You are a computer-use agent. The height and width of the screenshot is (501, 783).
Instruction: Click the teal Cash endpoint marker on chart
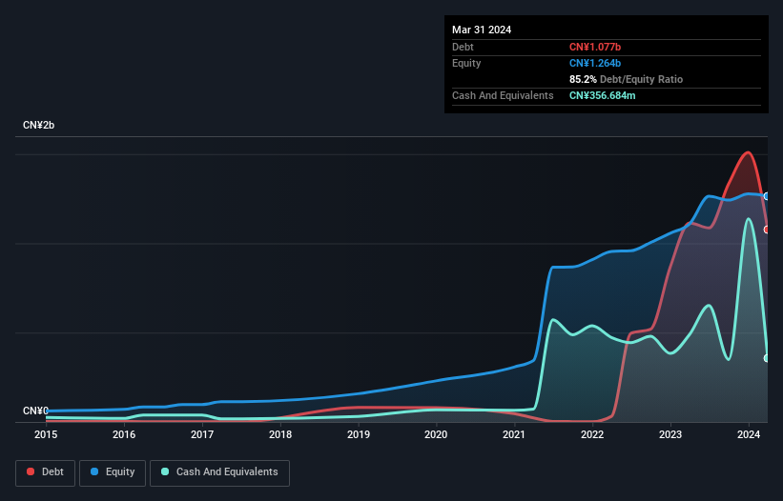coord(767,358)
